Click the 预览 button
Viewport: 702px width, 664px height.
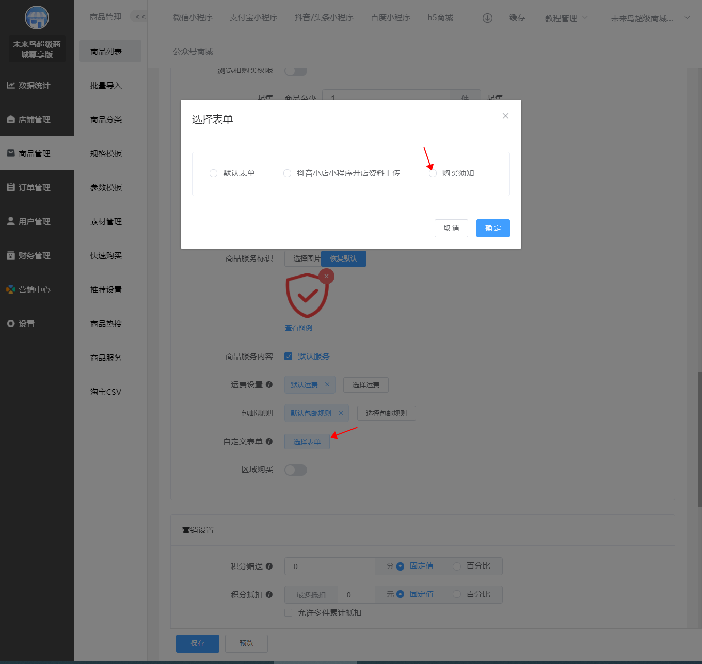[x=246, y=644]
